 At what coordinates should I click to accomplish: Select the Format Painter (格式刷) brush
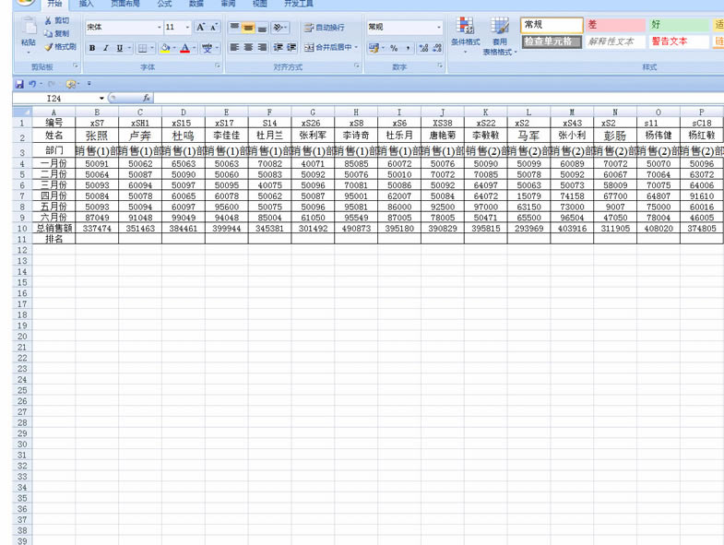[x=49, y=47]
